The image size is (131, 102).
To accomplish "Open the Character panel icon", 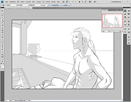I will [x=125, y=29].
